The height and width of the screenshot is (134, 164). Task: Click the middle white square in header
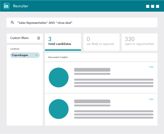point(153,6)
